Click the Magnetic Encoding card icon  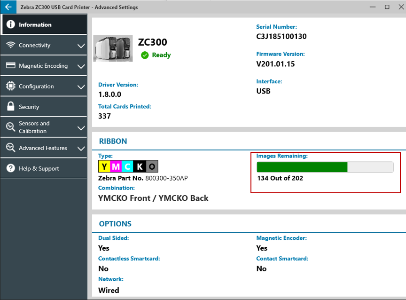tap(11, 65)
